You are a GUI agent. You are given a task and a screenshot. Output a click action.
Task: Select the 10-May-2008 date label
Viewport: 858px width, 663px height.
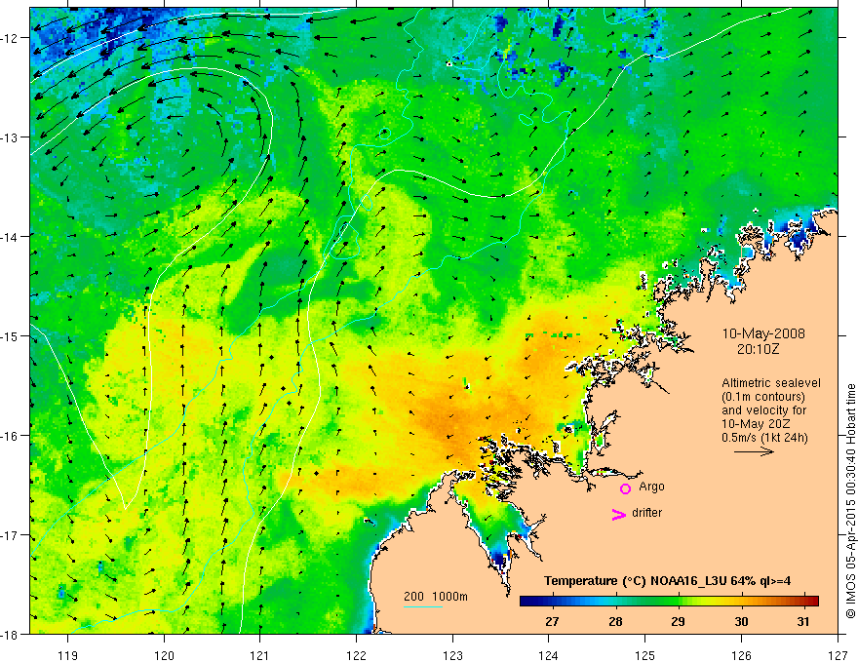763,333
